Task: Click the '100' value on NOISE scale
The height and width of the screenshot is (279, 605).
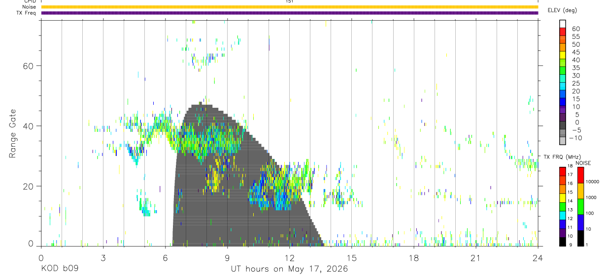Action: click(590, 214)
